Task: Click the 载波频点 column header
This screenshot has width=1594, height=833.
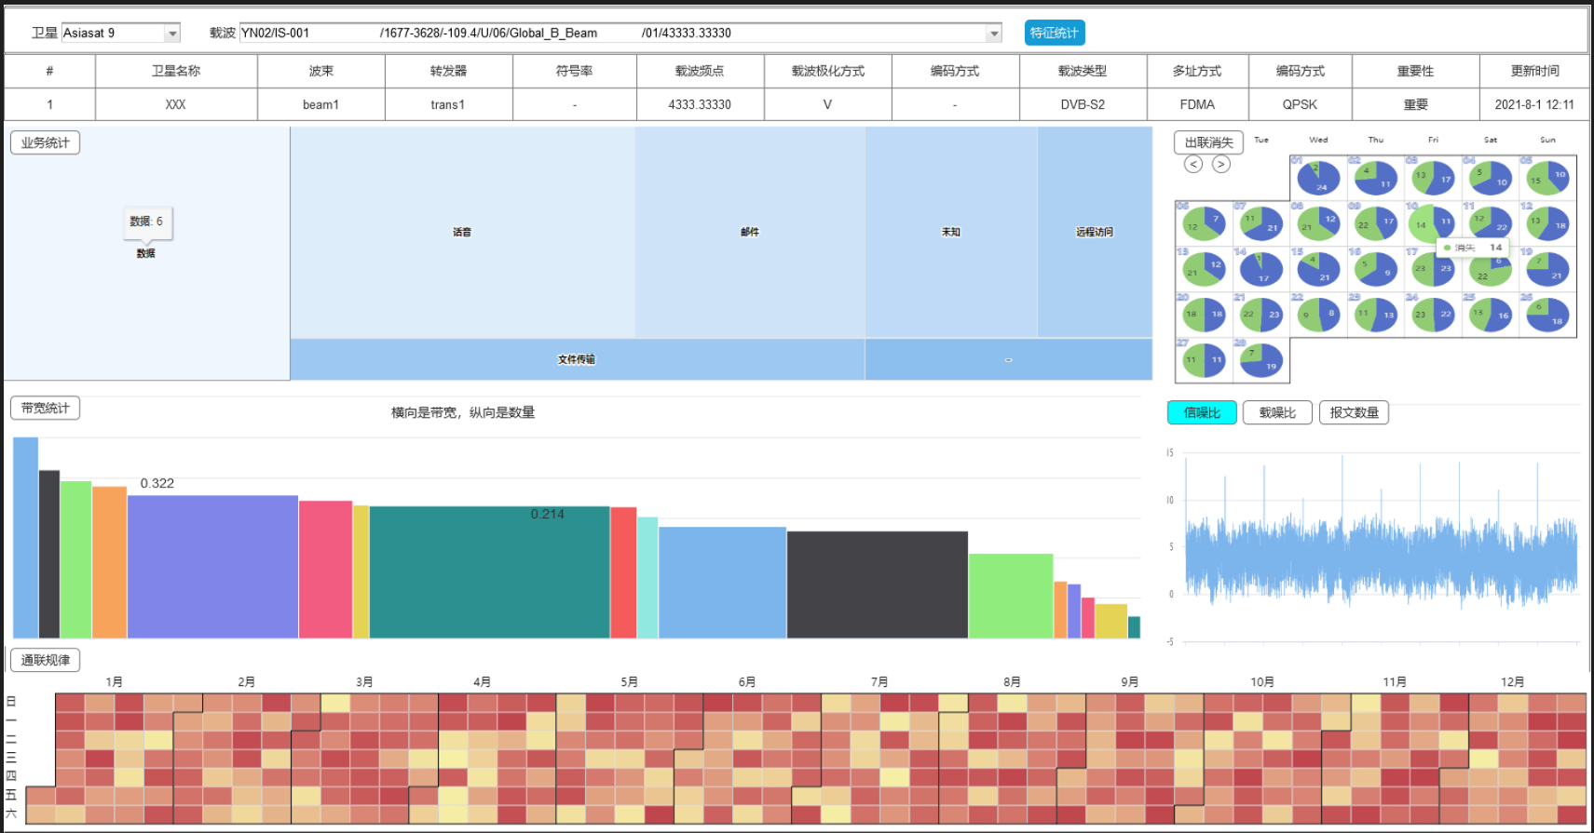Action: [700, 71]
